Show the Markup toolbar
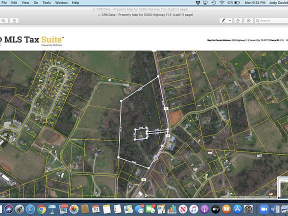Viewport: 288px width, 216px height. 248,20
